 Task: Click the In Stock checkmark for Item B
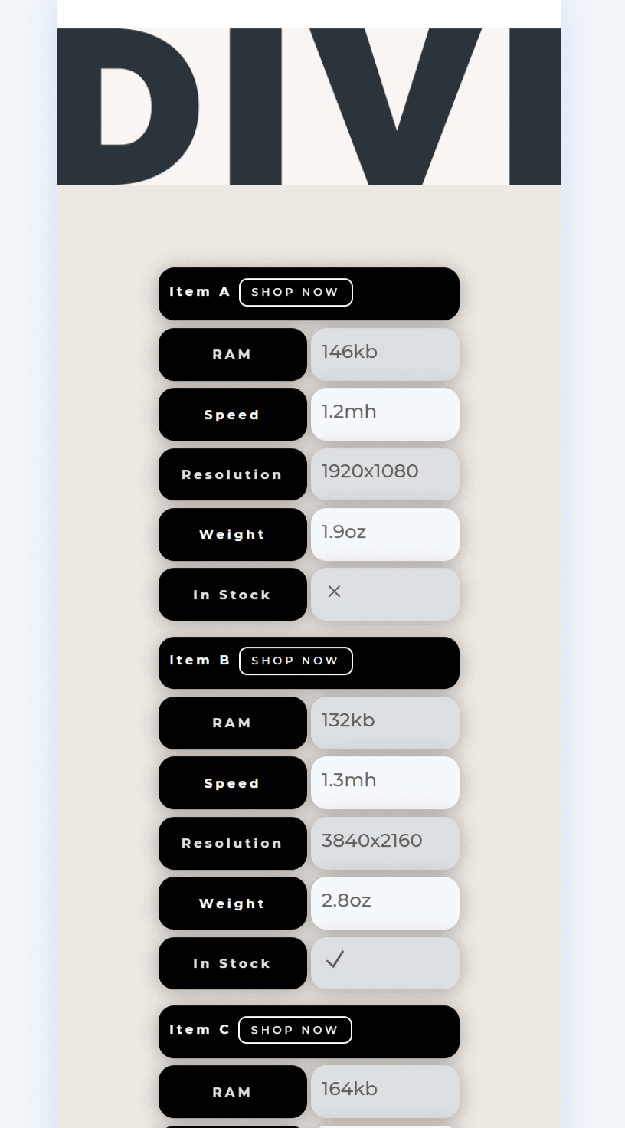(334, 959)
